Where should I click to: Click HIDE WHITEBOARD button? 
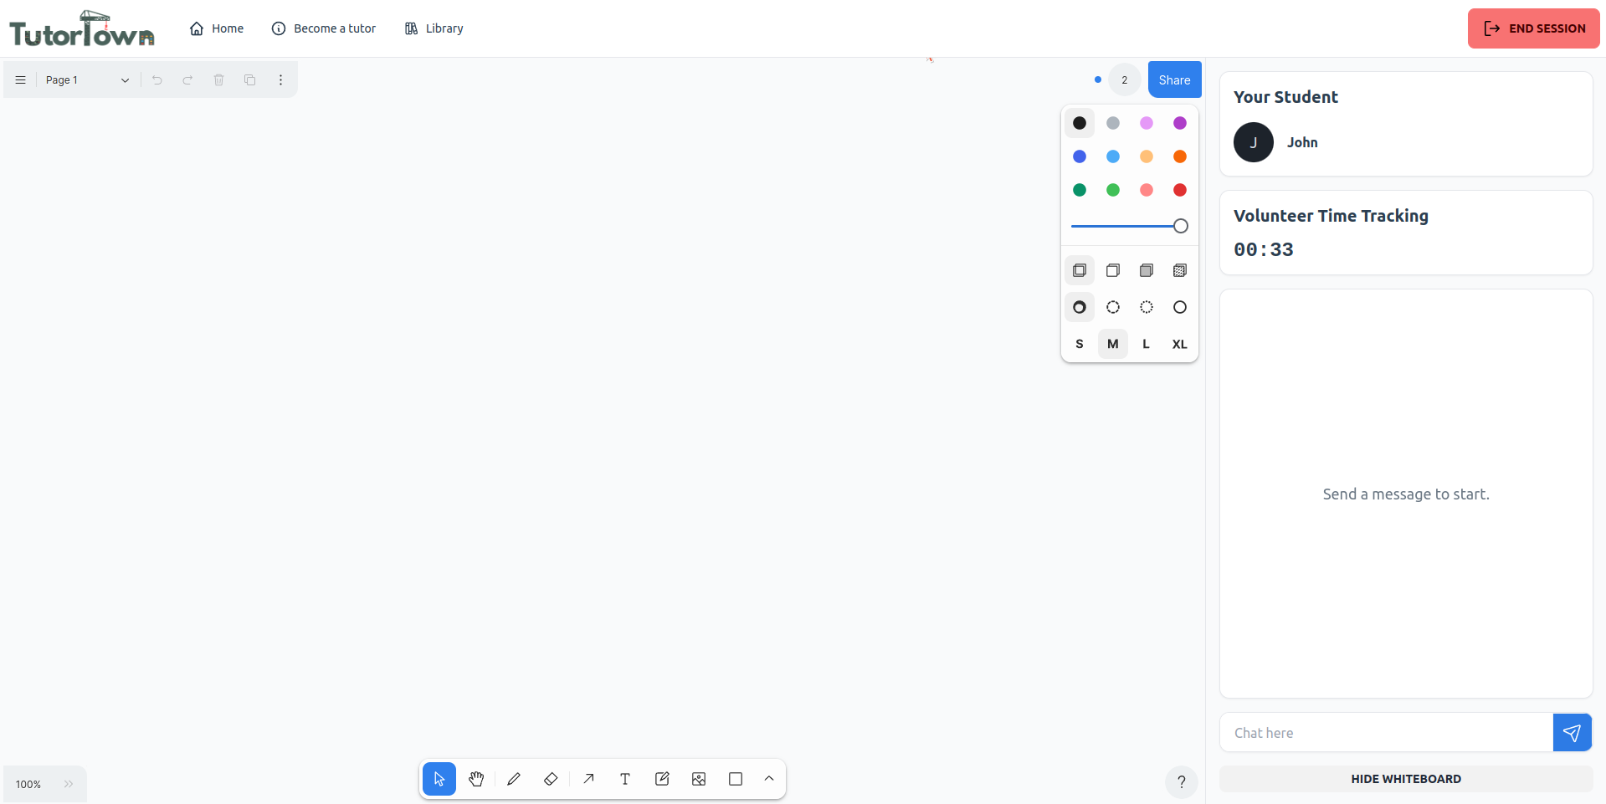click(1406, 779)
